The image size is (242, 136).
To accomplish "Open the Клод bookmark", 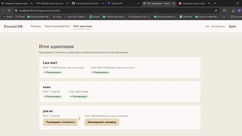I will click(x=57, y=17).
